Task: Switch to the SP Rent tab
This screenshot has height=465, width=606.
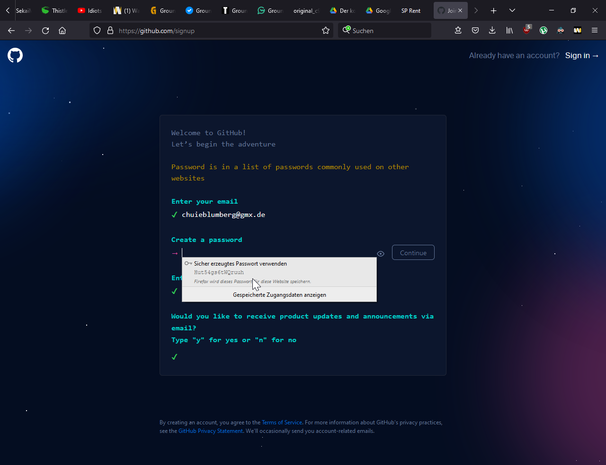Action: tap(411, 10)
